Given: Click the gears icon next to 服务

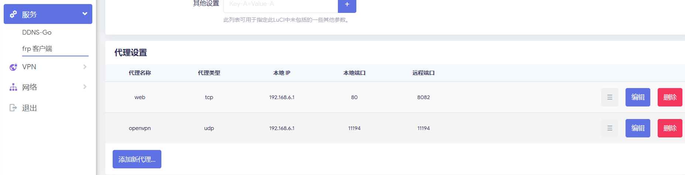Looking at the screenshot, I should (x=13, y=14).
